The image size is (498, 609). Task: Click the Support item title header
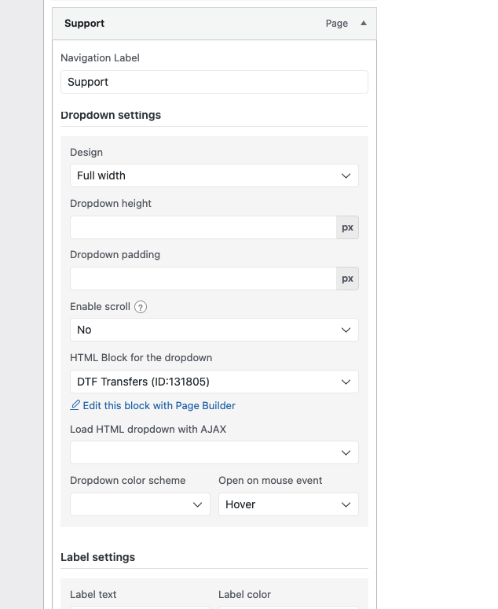(85, 24)
